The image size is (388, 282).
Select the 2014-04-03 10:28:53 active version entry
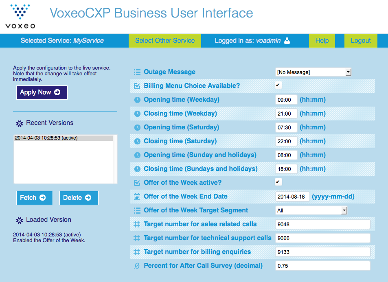[x=63, y=138]
